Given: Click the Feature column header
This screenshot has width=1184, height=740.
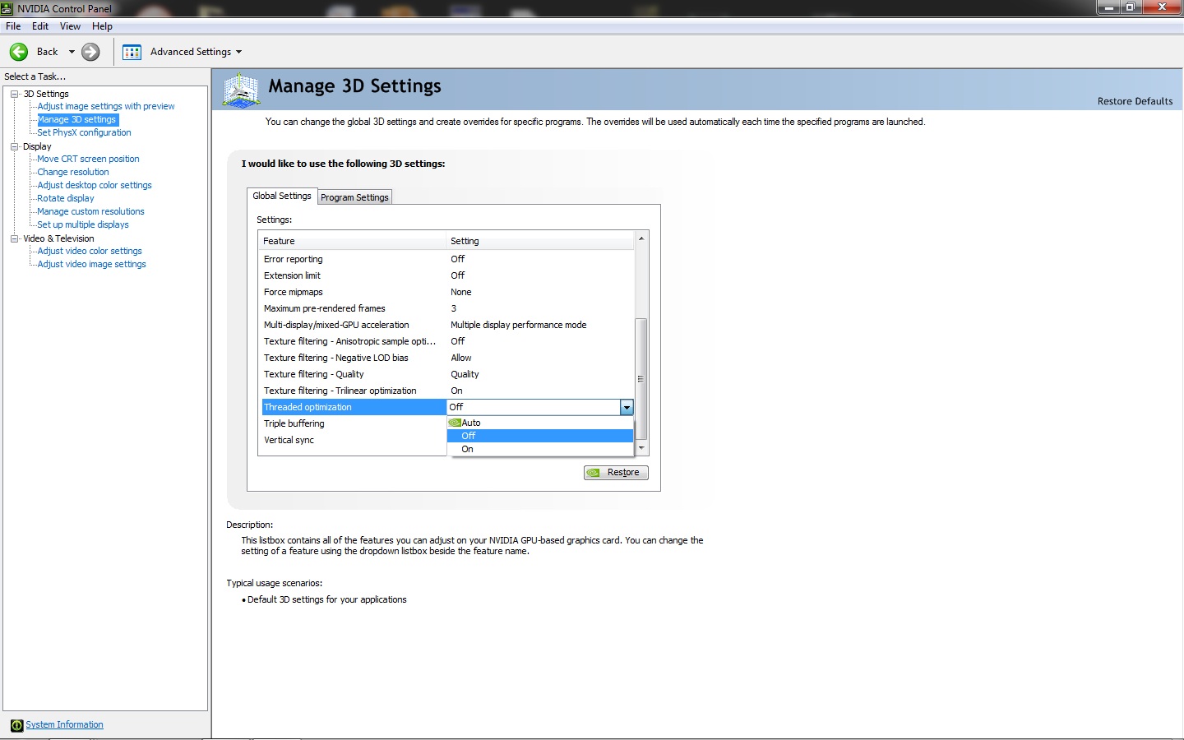Looking at the screenshot, I should coord(352,241).
